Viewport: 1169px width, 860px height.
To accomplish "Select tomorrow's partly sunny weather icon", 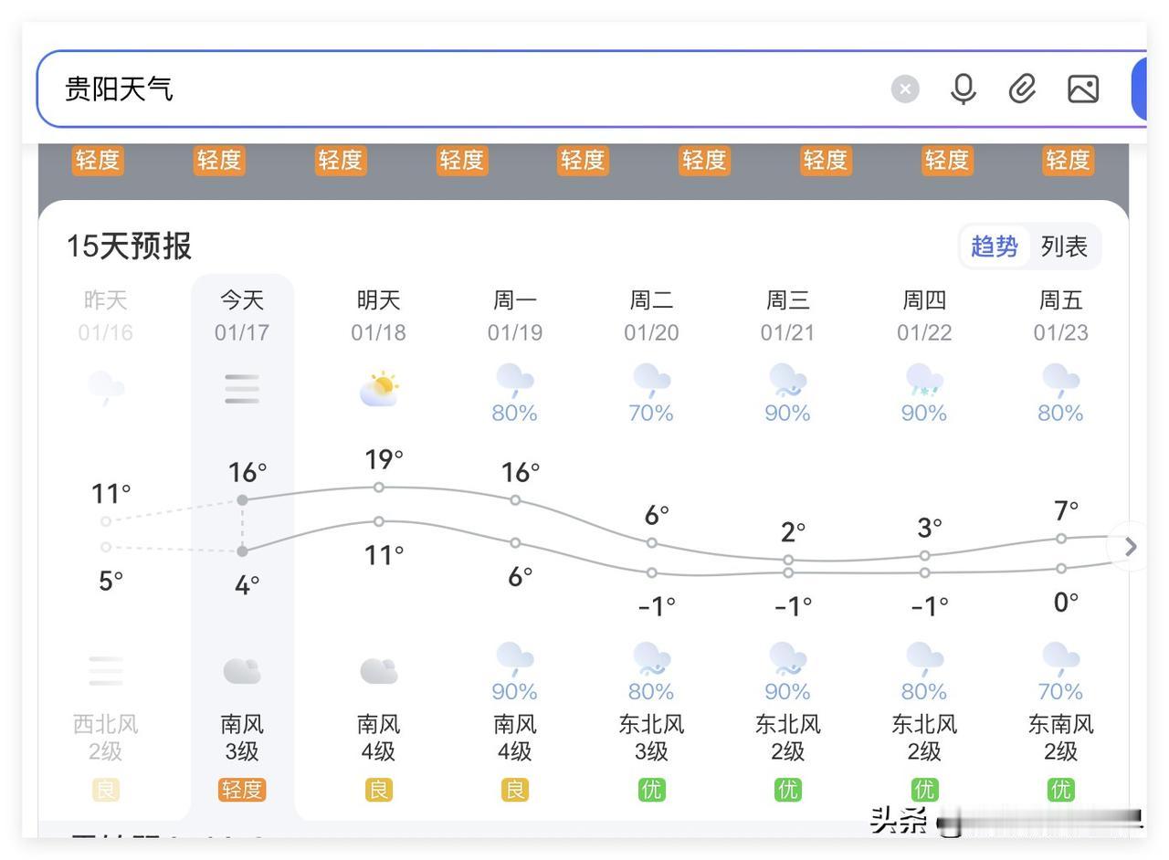I will [378, 385].
